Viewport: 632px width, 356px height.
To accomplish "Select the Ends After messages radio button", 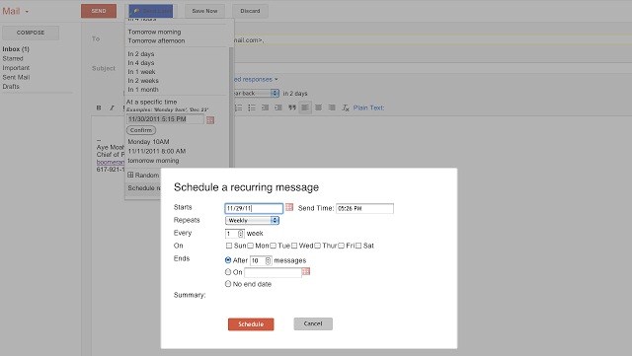I will click(x=228, y=260).
